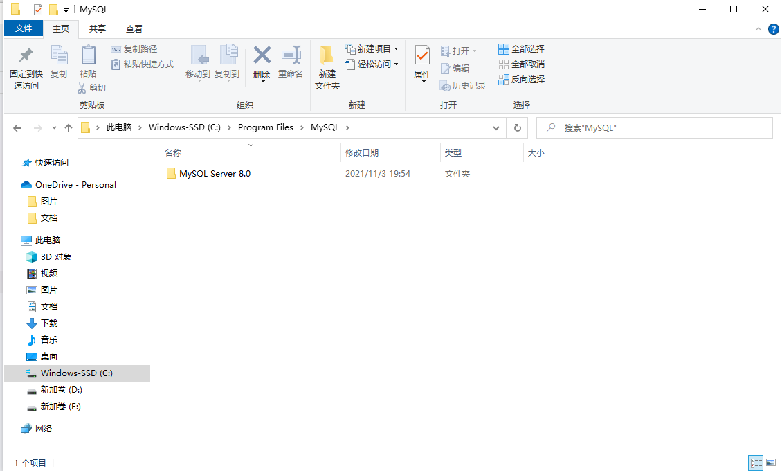Click the Delete (删除) red X icon
This screenshot has height=471, width=782.
pyautogui.click(x=262, y=55)
